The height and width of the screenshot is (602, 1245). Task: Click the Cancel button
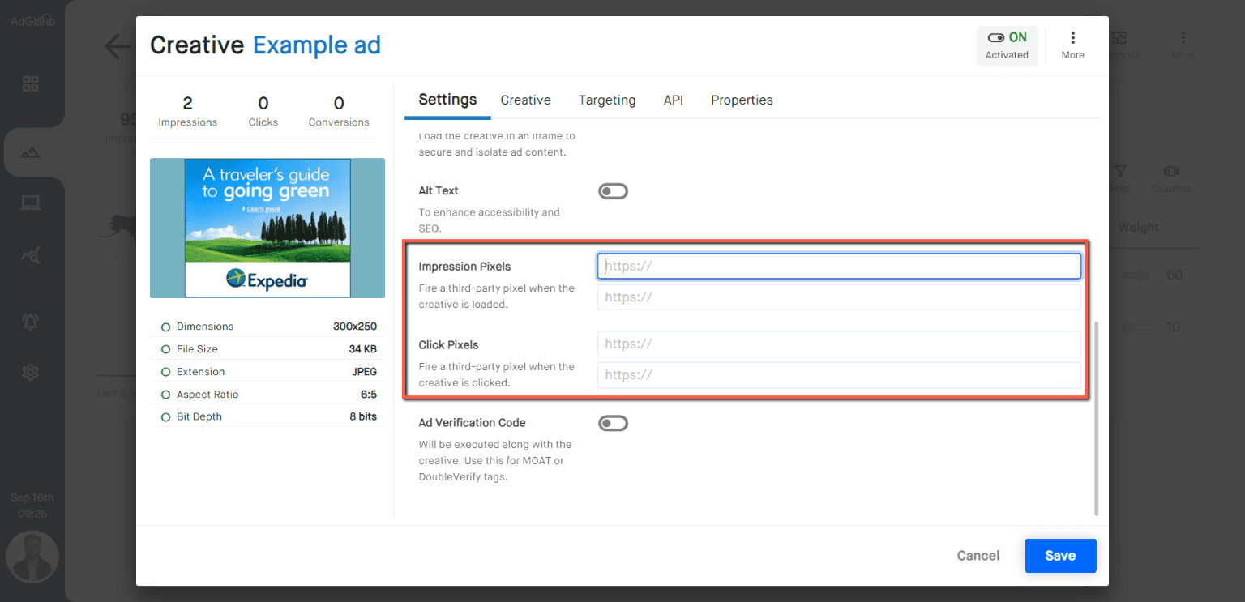click(x=978, y=556)
